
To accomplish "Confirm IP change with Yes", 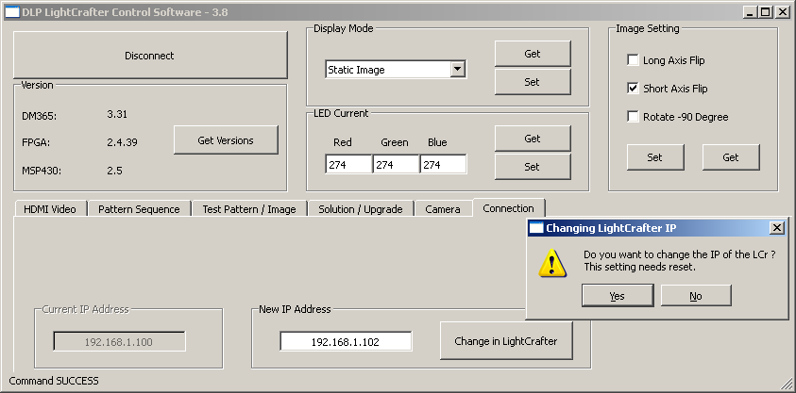I will tap(618, 296).
